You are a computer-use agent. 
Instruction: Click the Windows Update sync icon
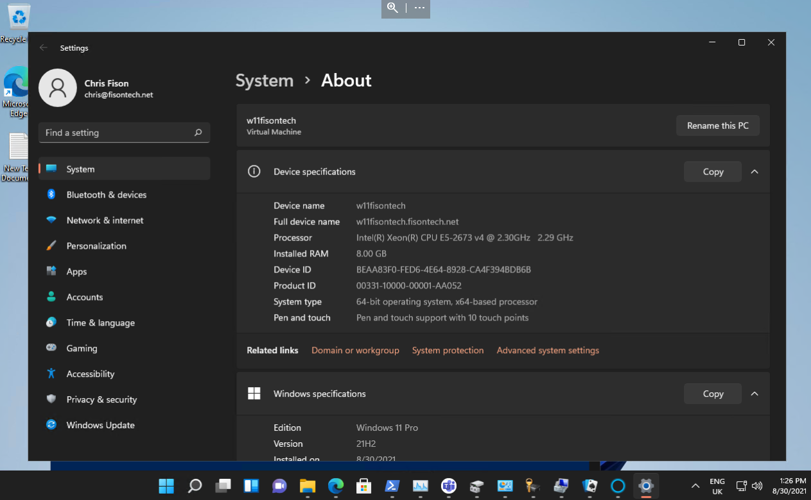[51, 425]
